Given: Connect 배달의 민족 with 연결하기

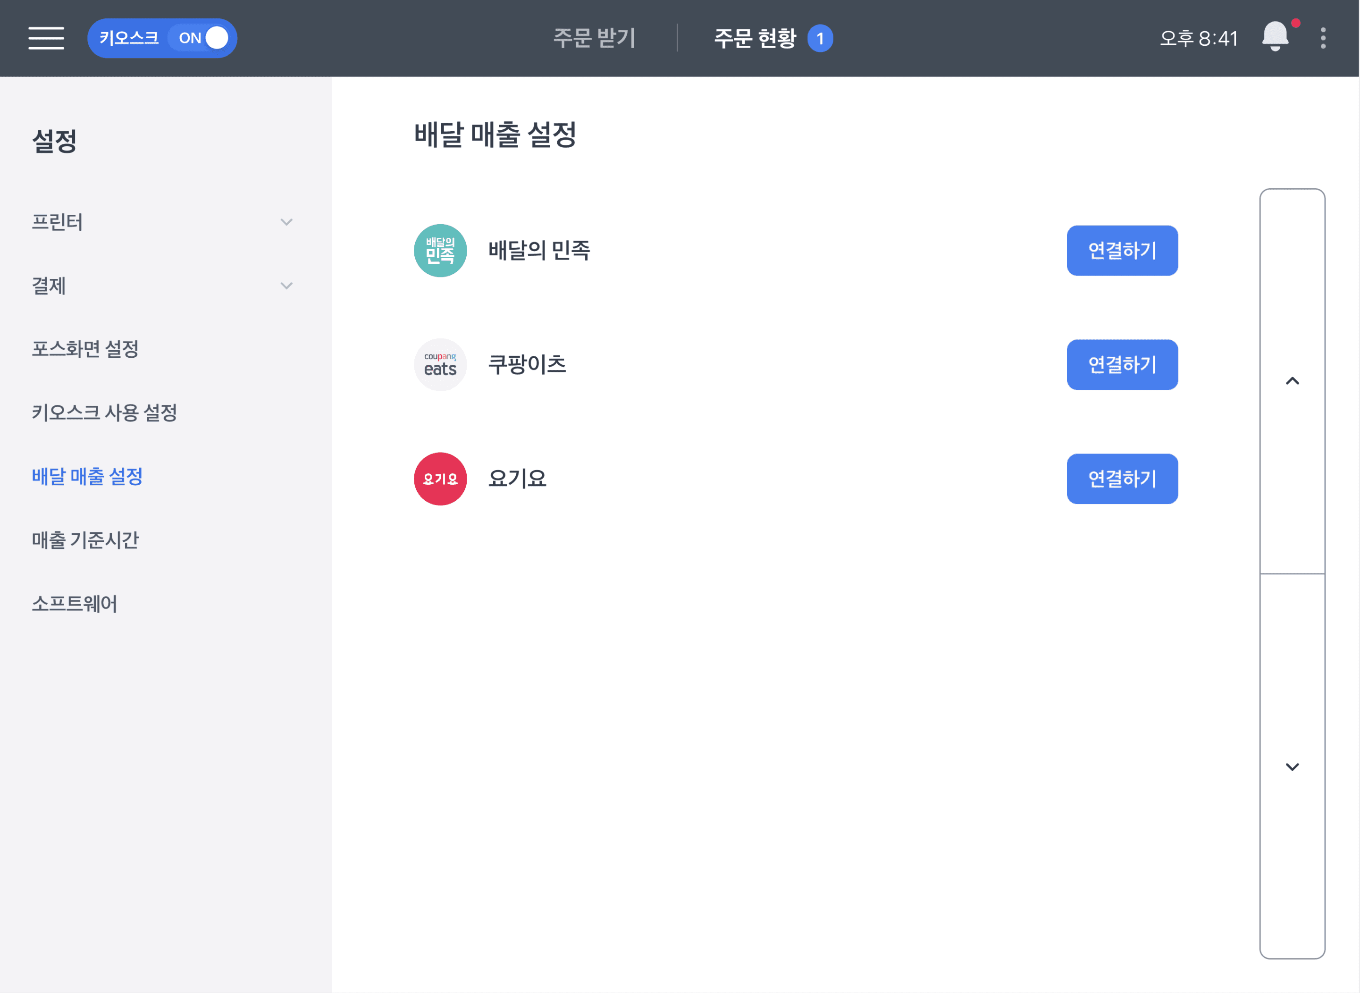Looking at the screenshot, I should (1121, 250).
